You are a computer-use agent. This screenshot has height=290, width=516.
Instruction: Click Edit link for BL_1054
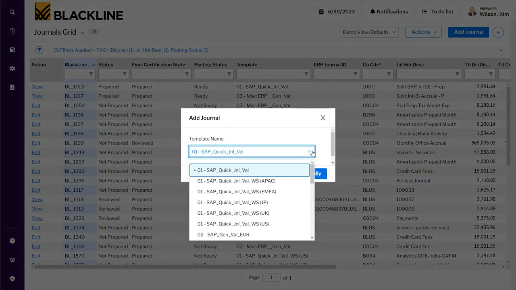(36, 106)
